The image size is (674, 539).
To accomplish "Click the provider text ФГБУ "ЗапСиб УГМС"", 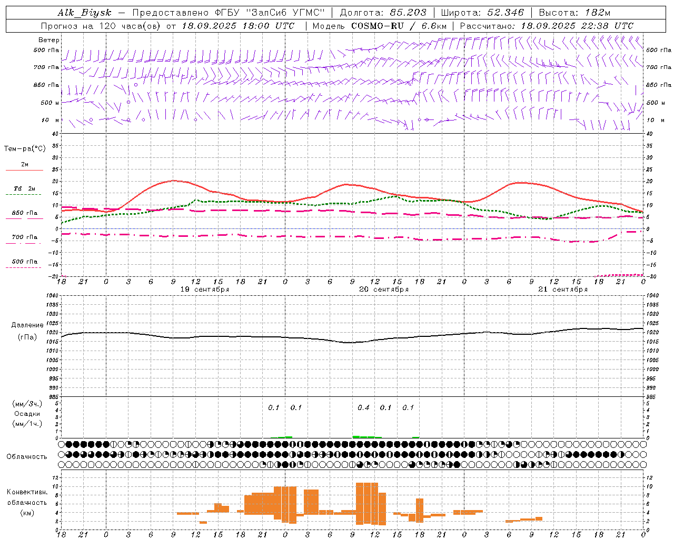I will click(x=270, y=13).
